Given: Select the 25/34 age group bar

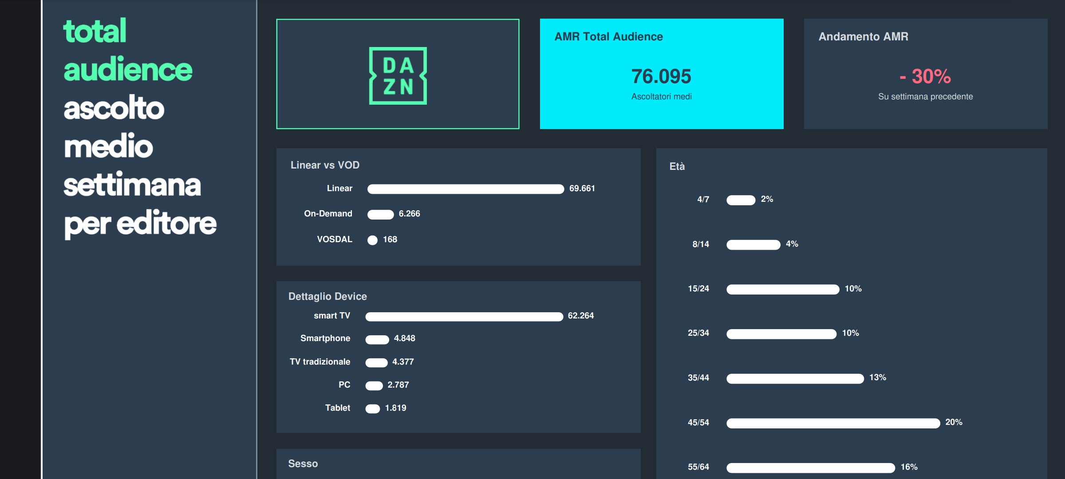Looking at the screenshot, I should coord(781,334).
